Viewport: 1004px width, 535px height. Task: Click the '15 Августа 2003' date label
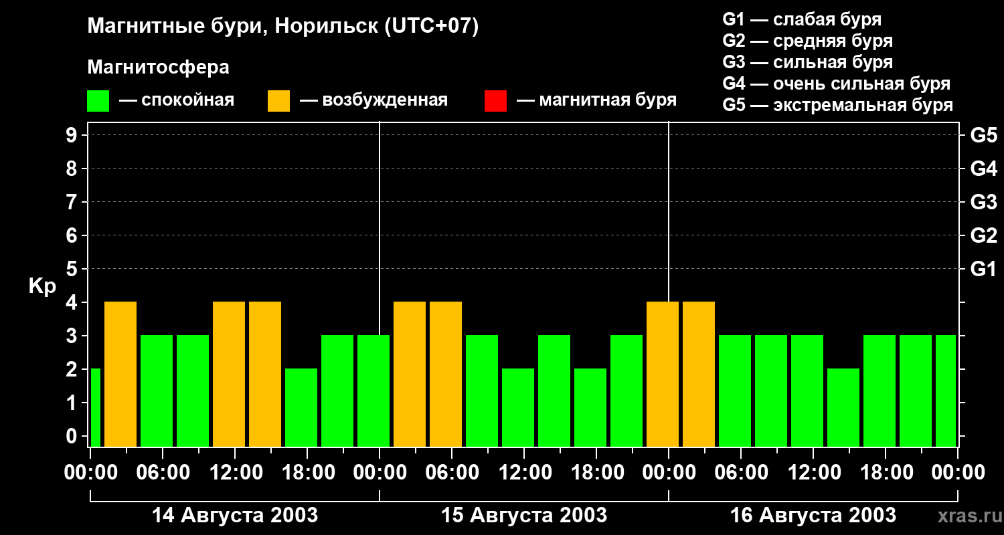tap(523, 515)
